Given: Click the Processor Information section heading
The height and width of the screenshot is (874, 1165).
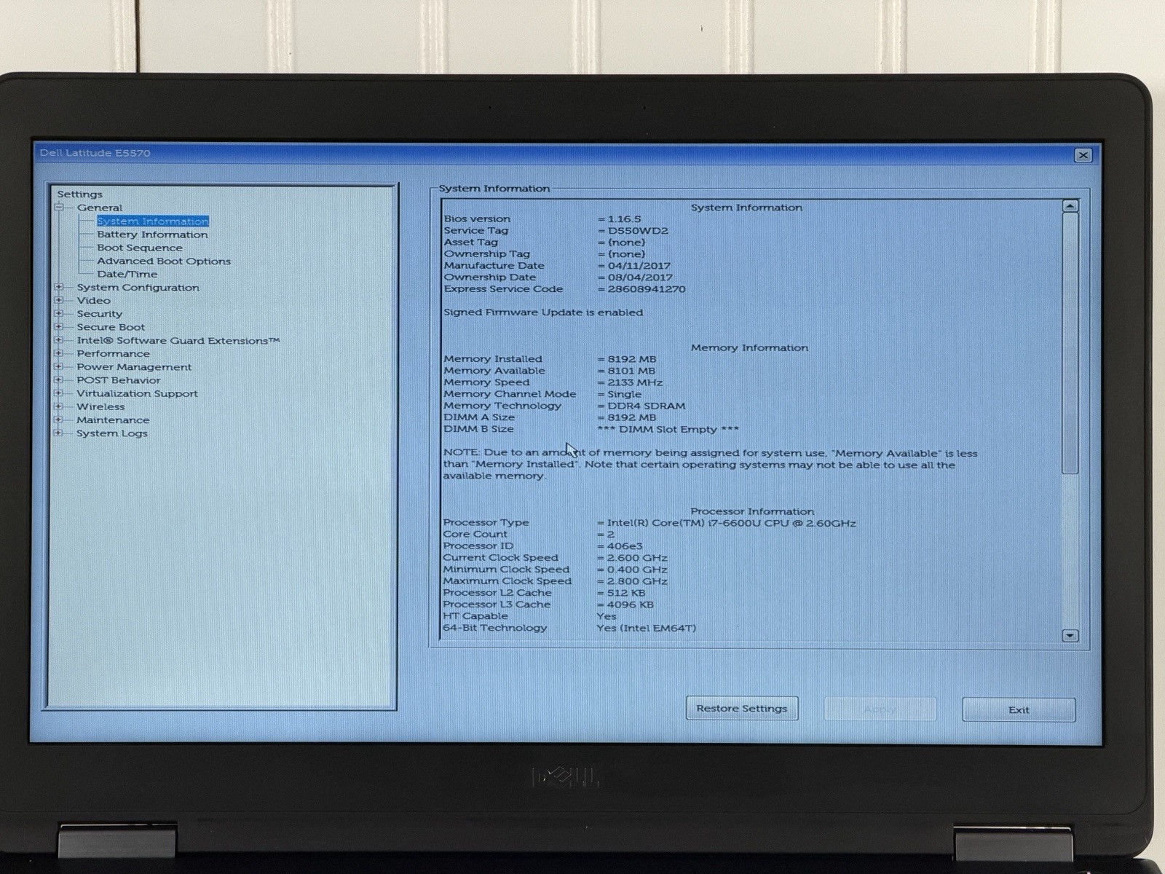Looking at the screenshot, I should point(752,511).
